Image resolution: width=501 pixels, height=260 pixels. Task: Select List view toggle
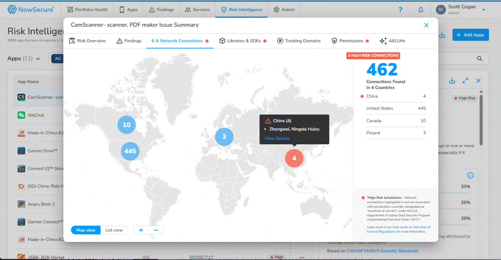114,230
